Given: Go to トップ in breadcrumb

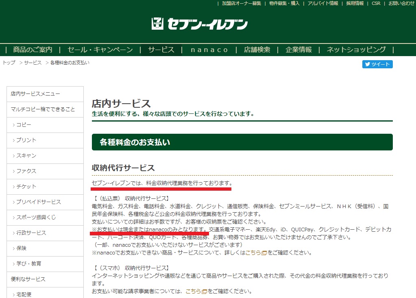Looking at the screenshot, I should click(9, 63).
